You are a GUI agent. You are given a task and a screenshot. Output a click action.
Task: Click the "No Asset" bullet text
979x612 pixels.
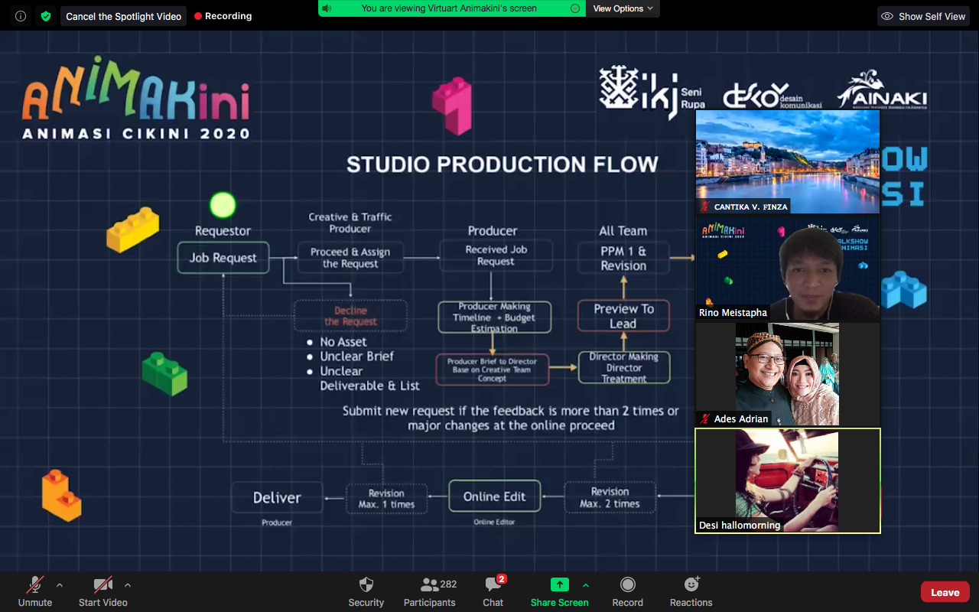[343, 342]
